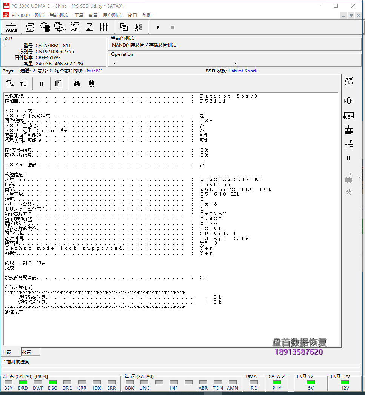The height and width of the screenshot is (395, 365).
Task: Click the PC-3000 logo in the title bar
Action: (x=6, y=6)
